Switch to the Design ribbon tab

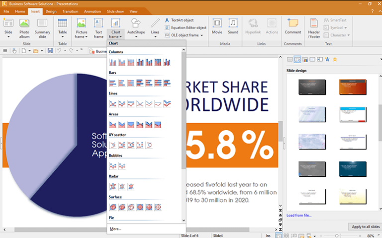click(51, 11)
